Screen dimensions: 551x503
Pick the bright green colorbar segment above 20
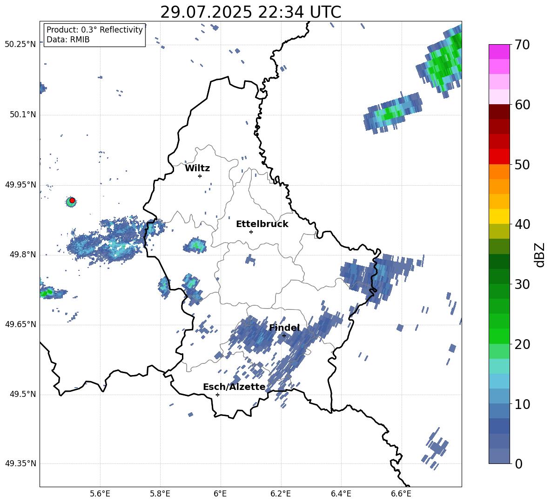click(499, 336)
